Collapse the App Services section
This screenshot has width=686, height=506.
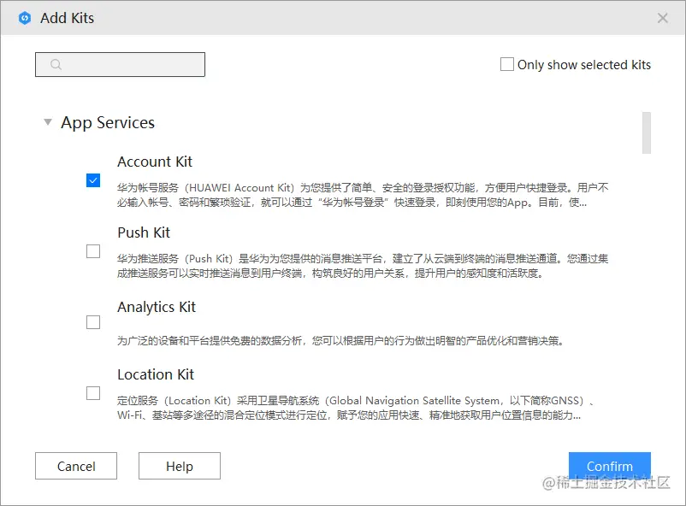pyautogui.click(x=48, y=122)
